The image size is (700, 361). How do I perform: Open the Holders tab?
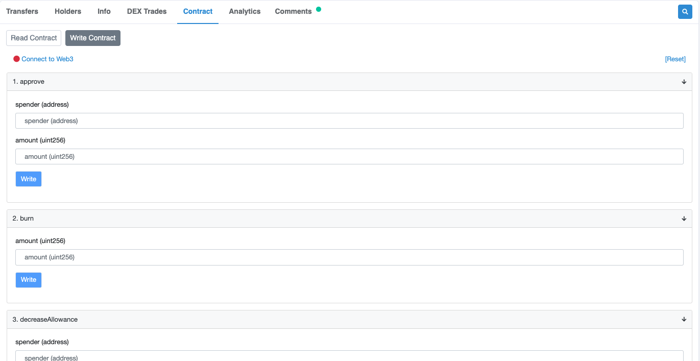click(x=68, y=11)
